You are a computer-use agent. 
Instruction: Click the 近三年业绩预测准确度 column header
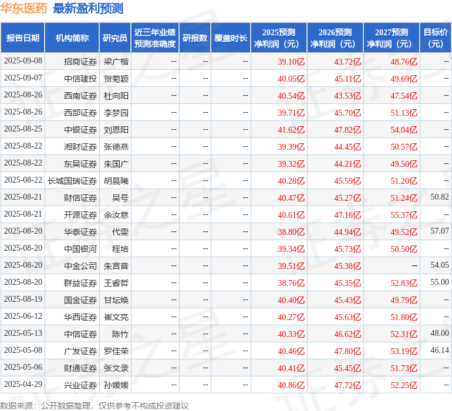pyautogui.click(x=155, y=38)
